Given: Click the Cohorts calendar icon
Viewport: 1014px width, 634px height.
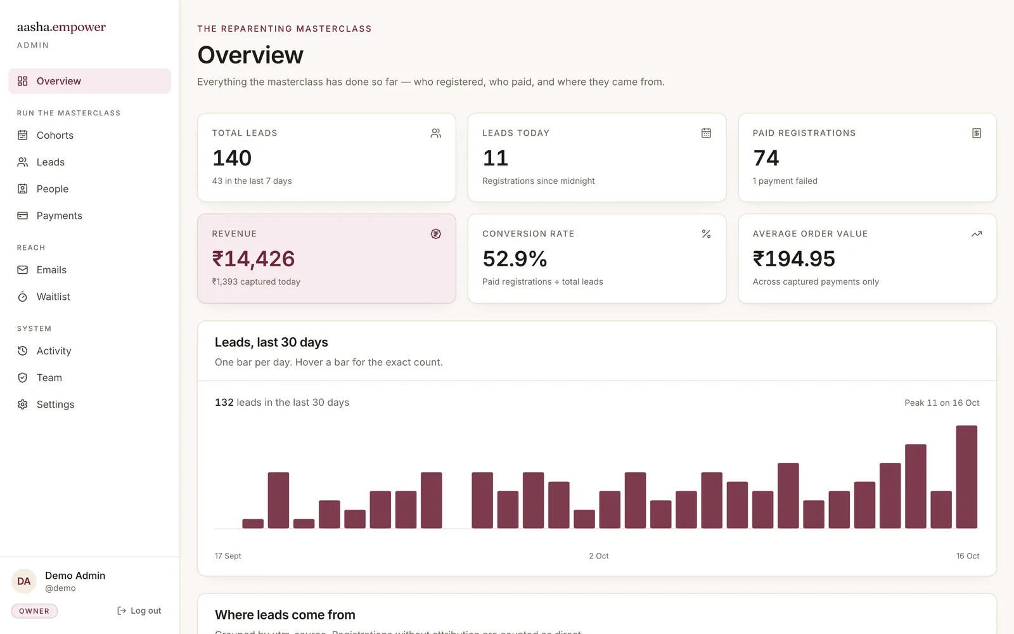Looking at the screenshot, I should (x=23, y=135).
